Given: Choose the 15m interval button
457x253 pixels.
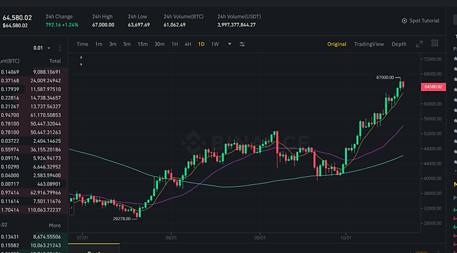Looking at the screenshot, I should click(143, 44).
